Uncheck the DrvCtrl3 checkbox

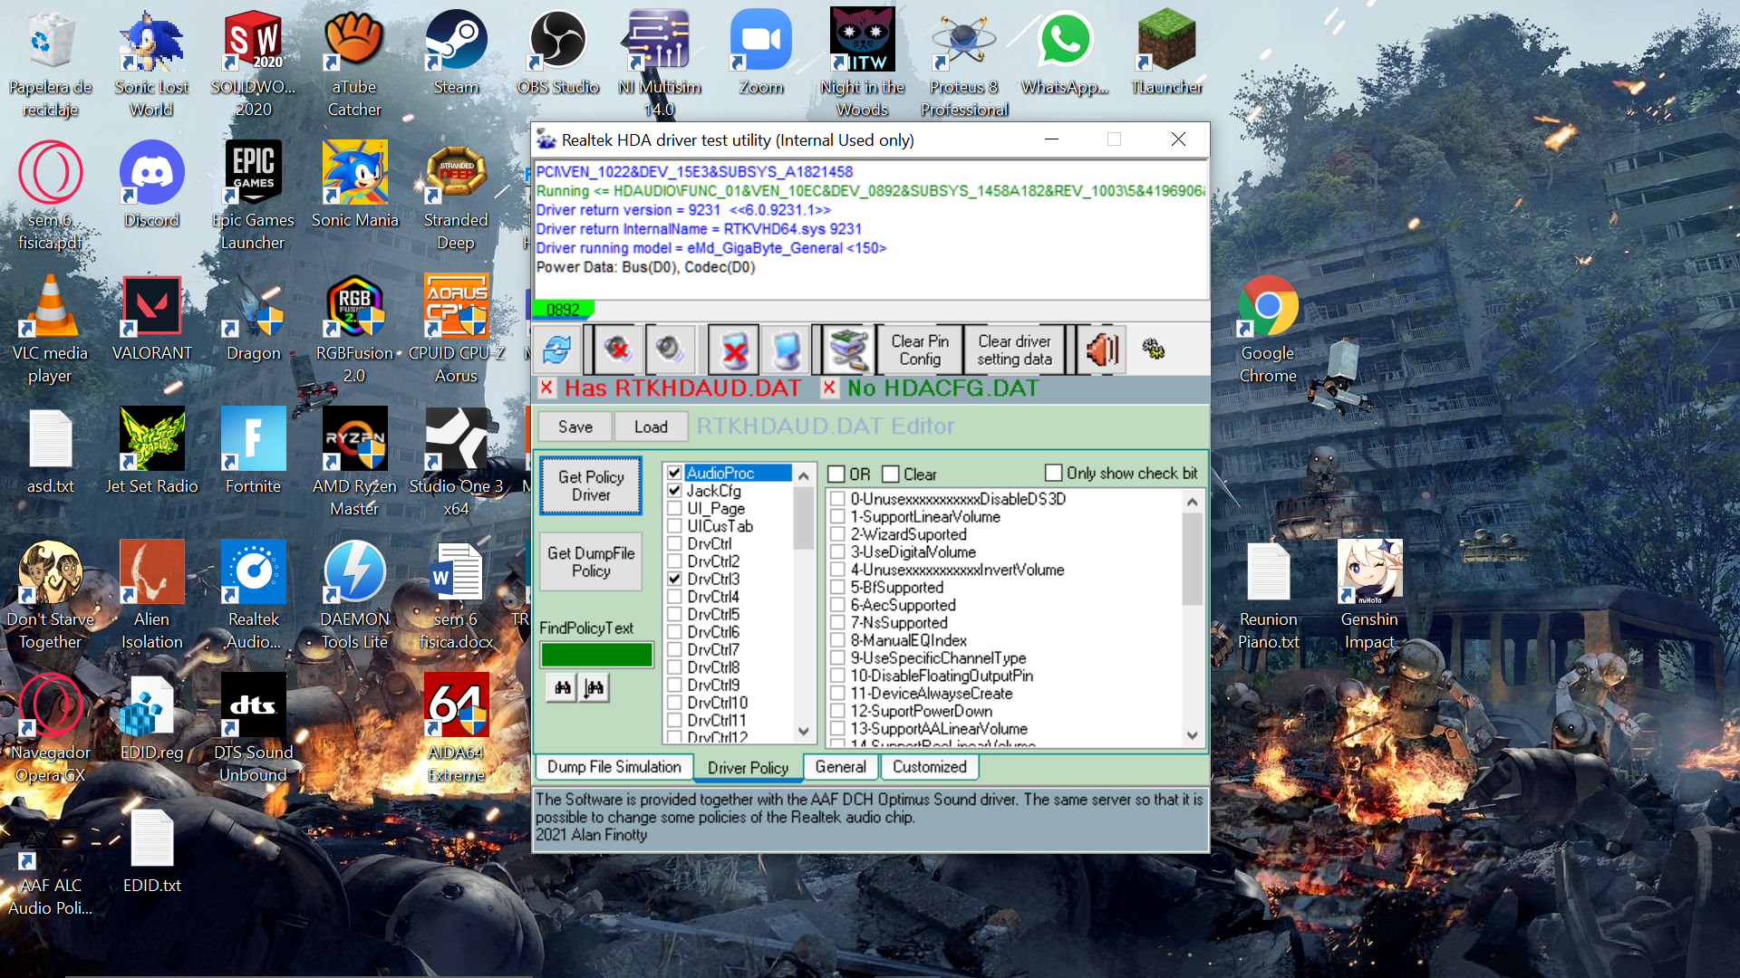(674, 579)
